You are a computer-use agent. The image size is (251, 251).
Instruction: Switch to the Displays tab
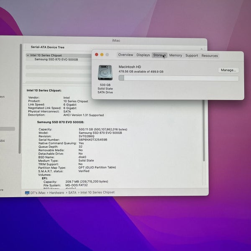(143, 55)
